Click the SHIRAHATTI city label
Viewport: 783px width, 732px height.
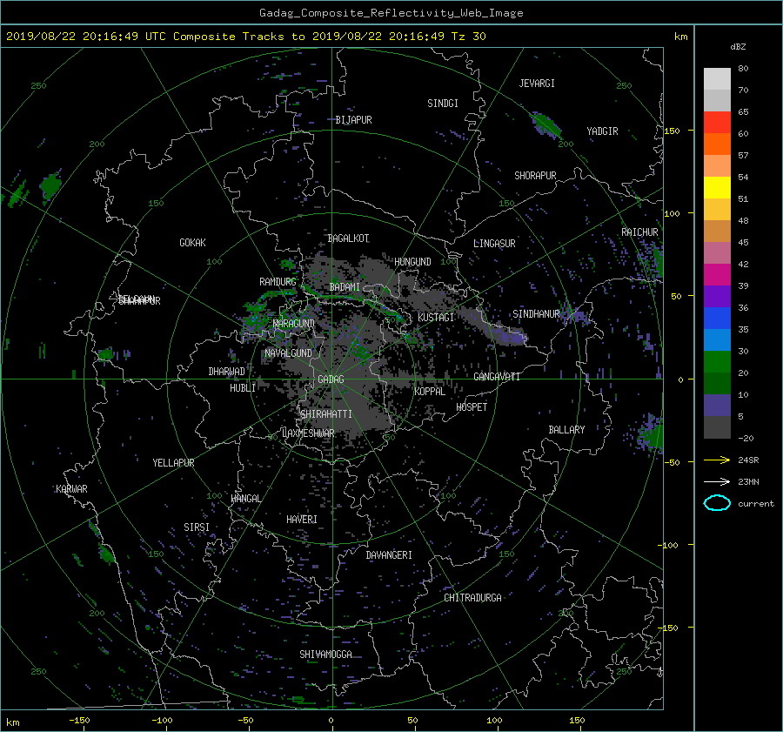(x=326, y=414)
